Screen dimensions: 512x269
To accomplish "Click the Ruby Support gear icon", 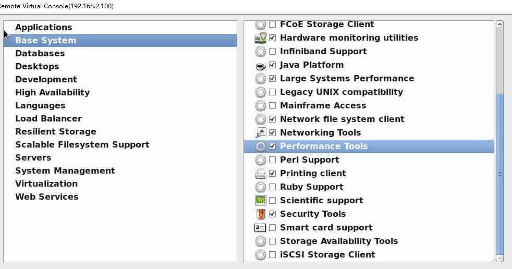I will pos(260,187).
